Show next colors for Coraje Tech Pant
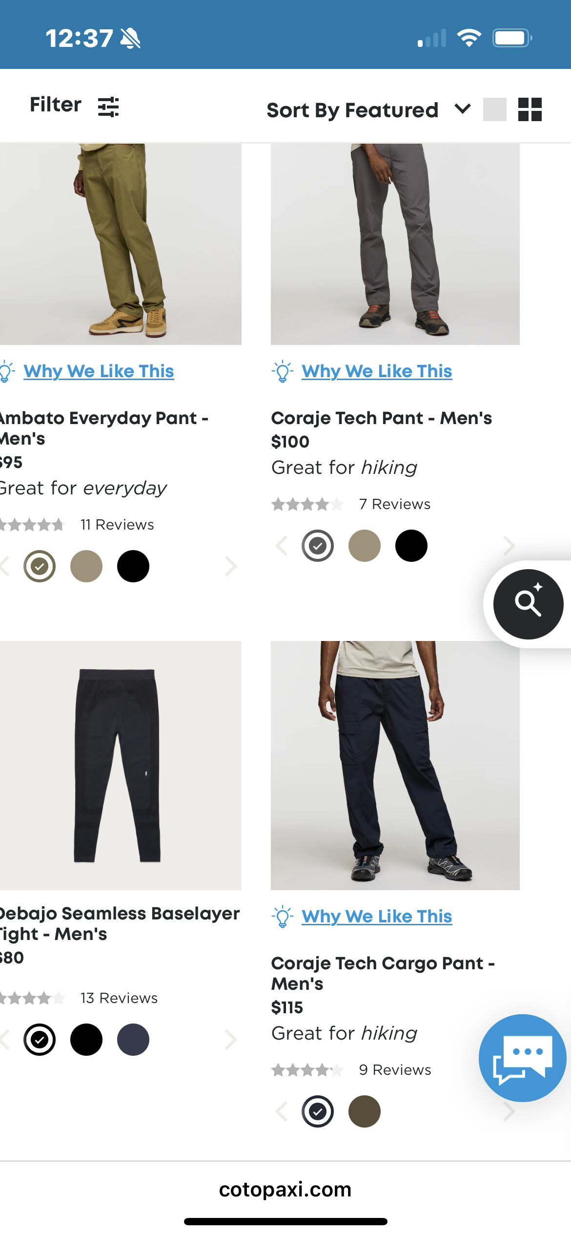 point(509,546)
